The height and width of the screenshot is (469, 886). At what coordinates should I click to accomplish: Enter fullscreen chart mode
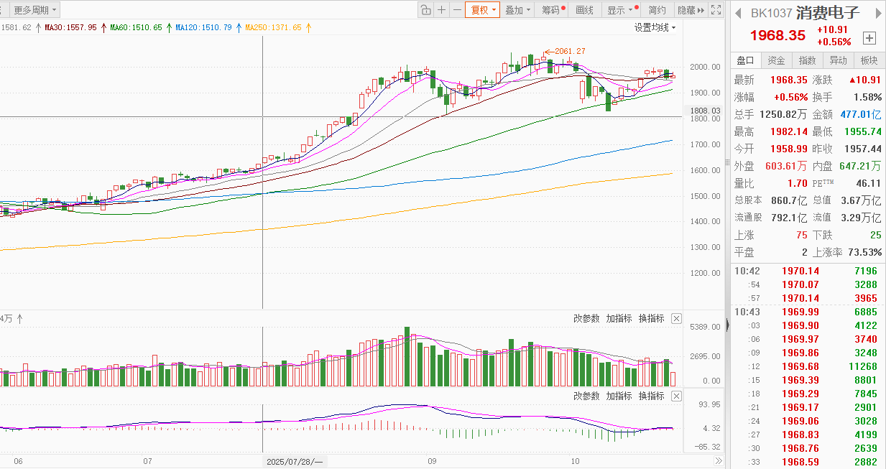716,10
